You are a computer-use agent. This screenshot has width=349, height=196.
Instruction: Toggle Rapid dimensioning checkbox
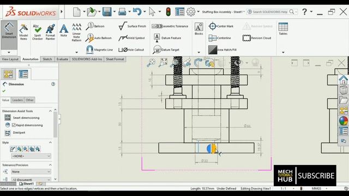click(14, 125)
